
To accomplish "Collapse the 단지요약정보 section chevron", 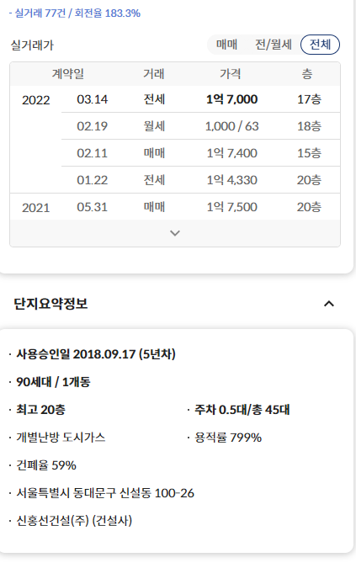I will coord(329,304).
